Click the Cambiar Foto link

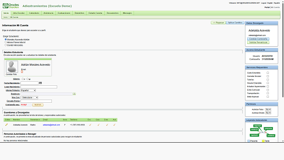point(11,74)
